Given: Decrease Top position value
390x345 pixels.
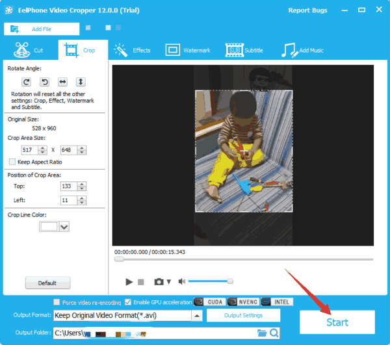Looking at the screenshot, I should coord(82,188).
